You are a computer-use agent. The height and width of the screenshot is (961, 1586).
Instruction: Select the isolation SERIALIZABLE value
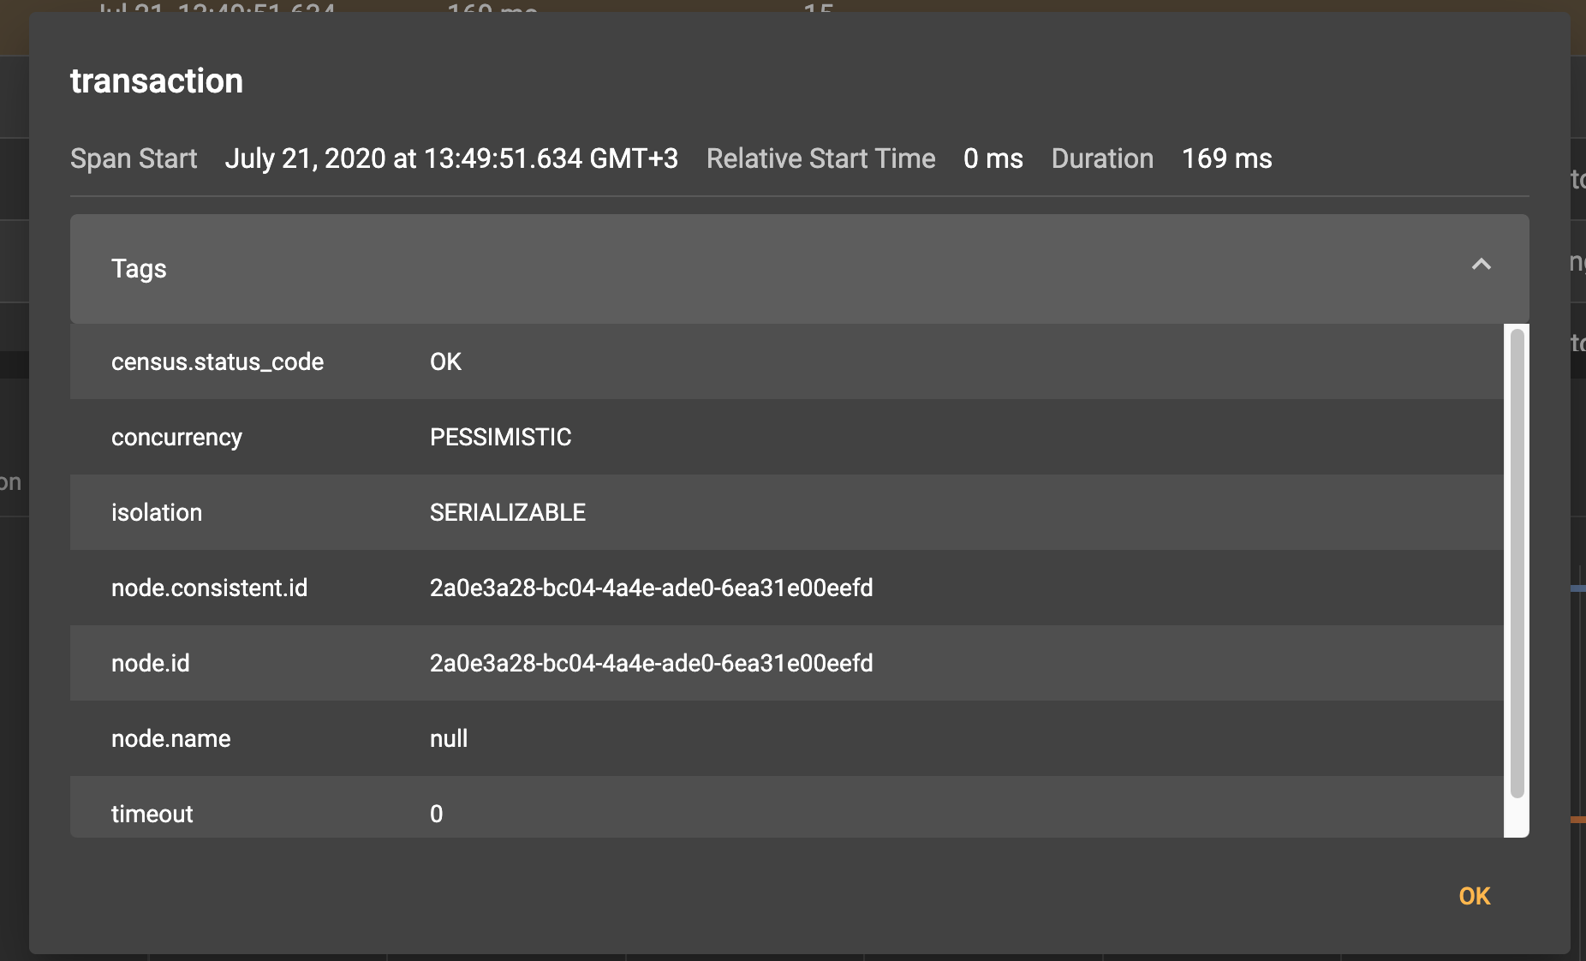pos(507,512)
